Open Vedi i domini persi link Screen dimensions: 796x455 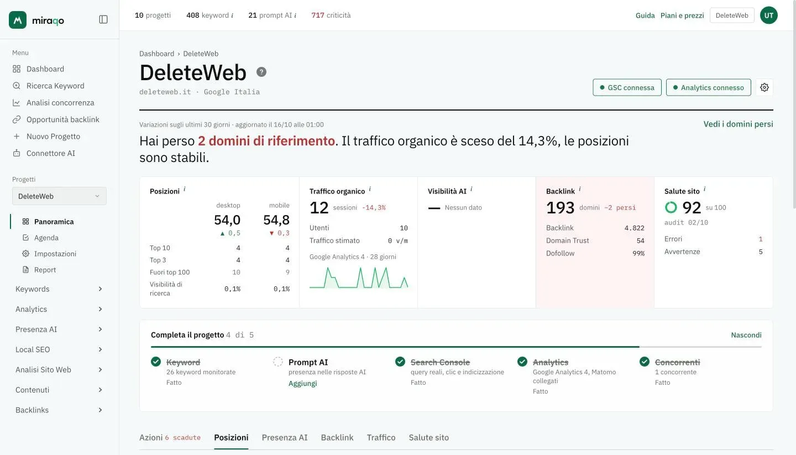pos(738,124)
